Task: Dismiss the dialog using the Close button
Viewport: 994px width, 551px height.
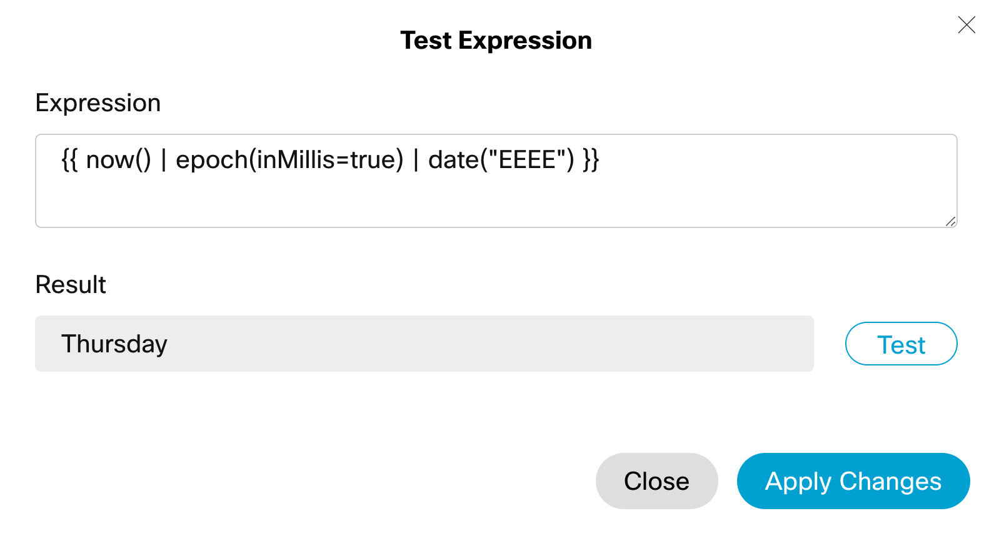Action: tap(656, 481)
